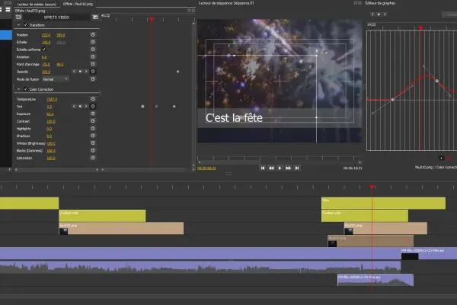Toggle keyframing stopwatch for Rotation

[x=93, y=57]
